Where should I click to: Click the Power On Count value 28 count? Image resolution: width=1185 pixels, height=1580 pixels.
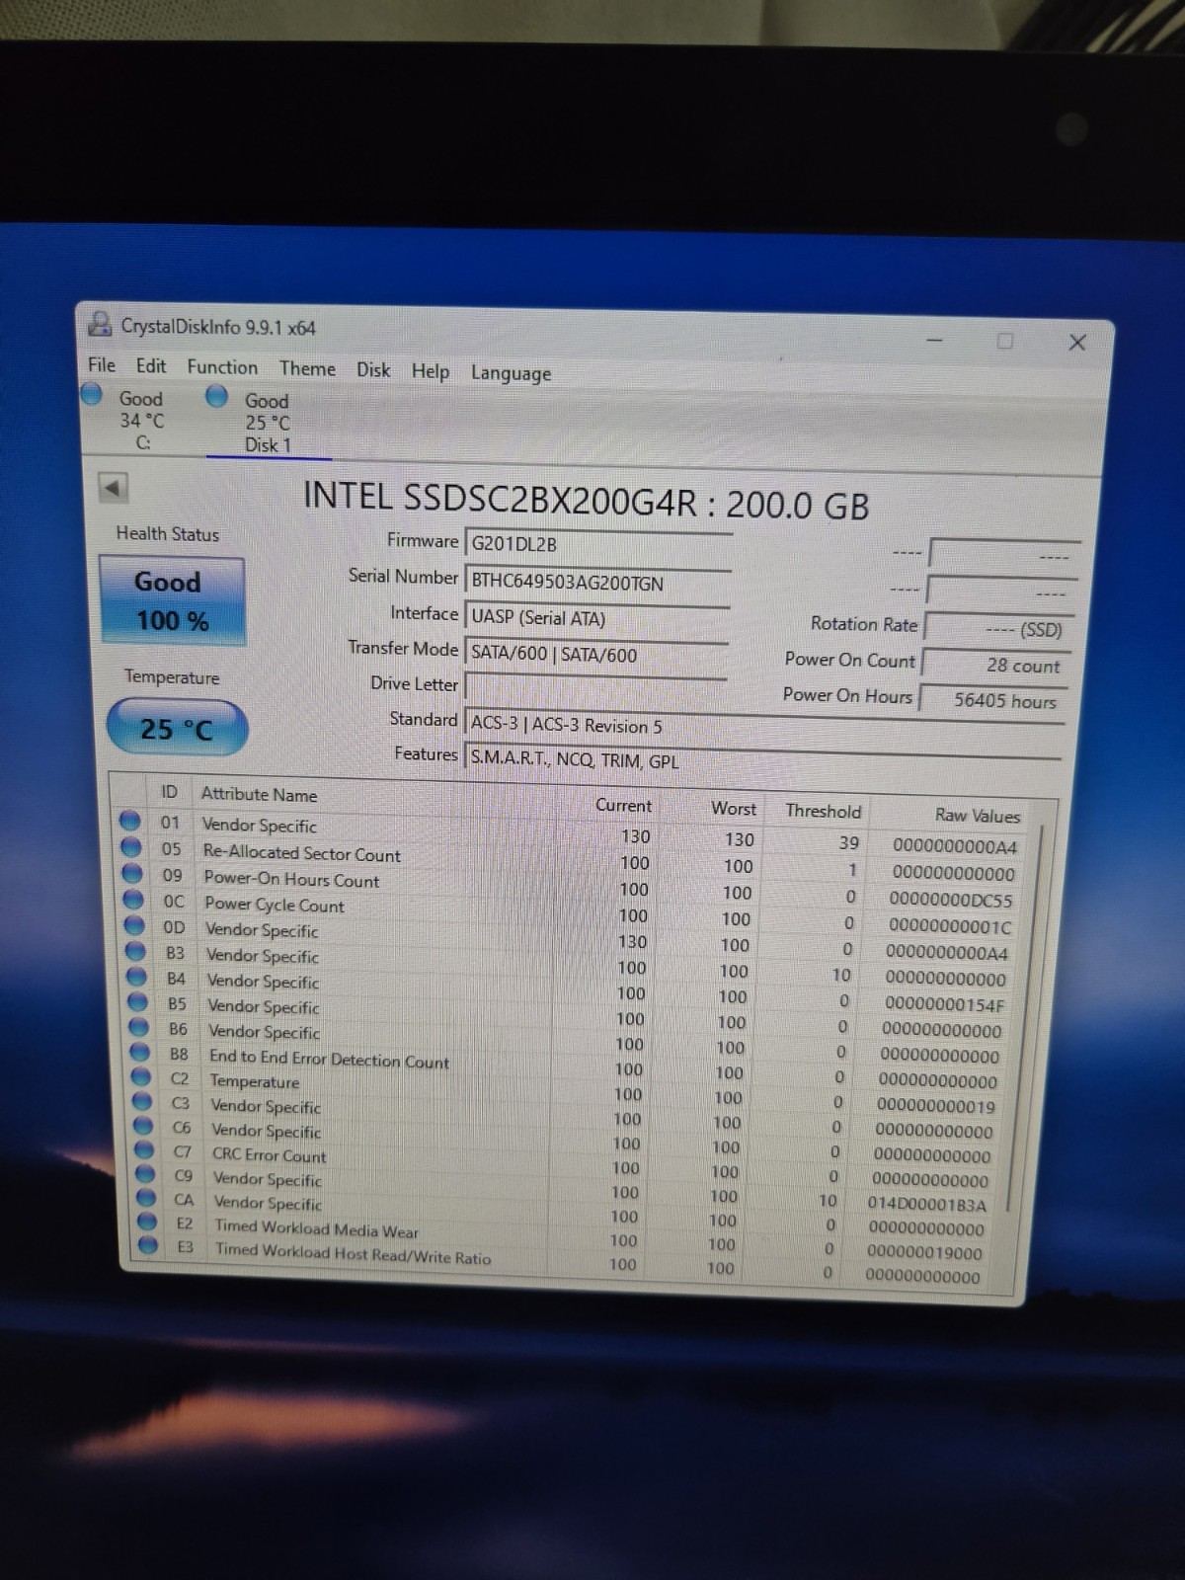993,666
